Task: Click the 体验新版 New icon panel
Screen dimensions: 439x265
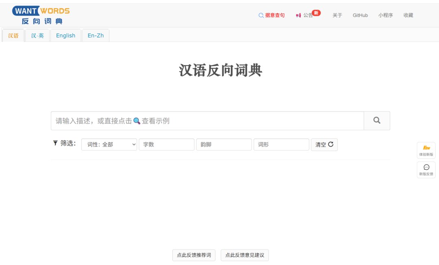Action: pyautogui.click(x=426, y=150)
